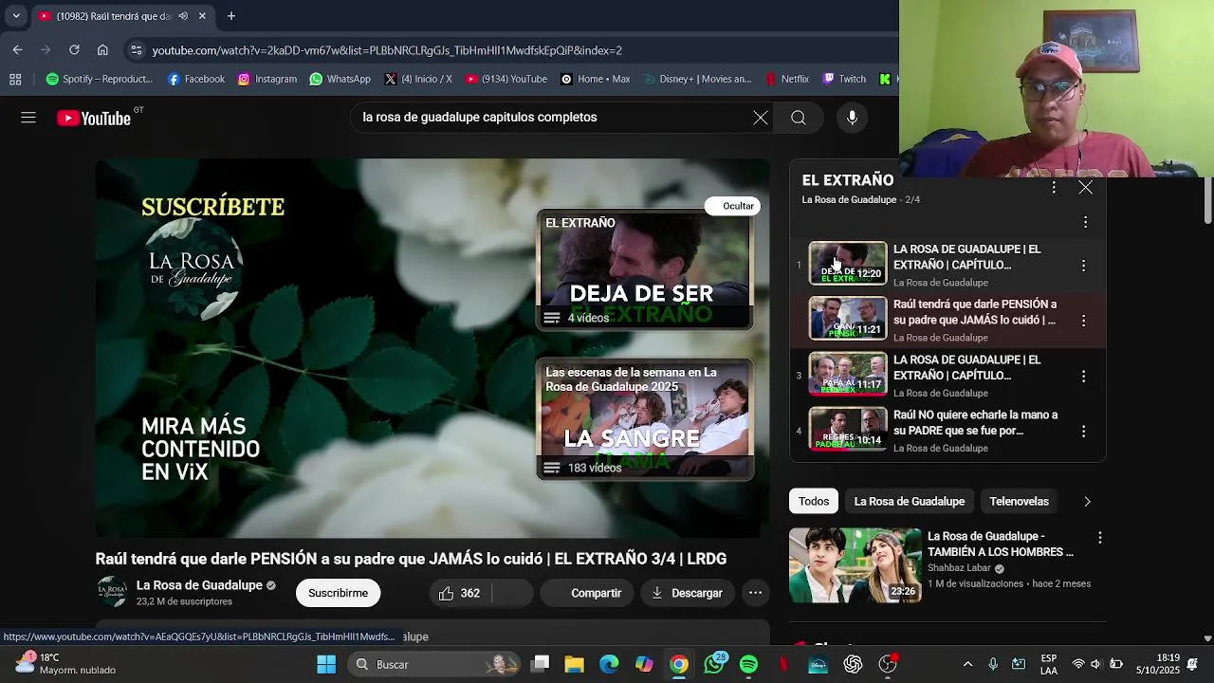Select La Rosa de Guadalupe filter chip
This screenshot has width=1214, height=683.
click(x=909, y=501)
